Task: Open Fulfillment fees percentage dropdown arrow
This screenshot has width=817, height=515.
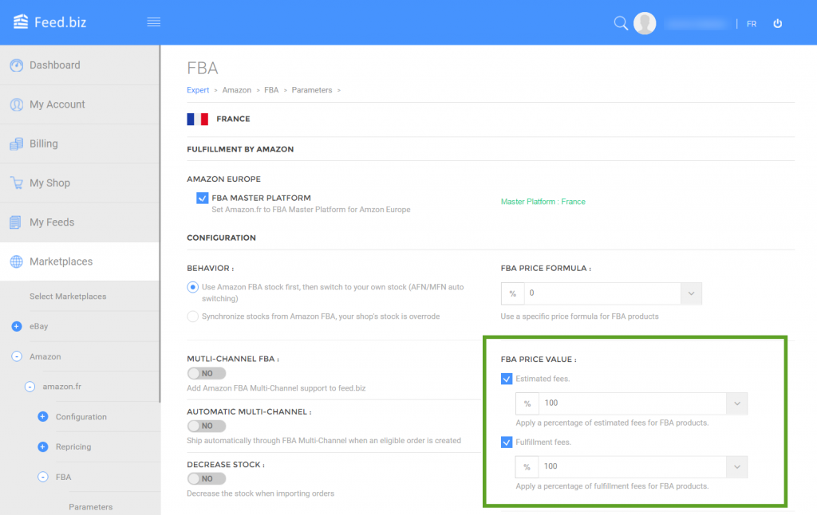Action: tap(736, 467)
